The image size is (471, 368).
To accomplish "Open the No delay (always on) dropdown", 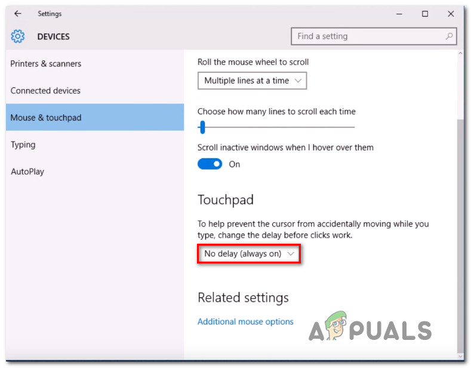I will (249, 254).
